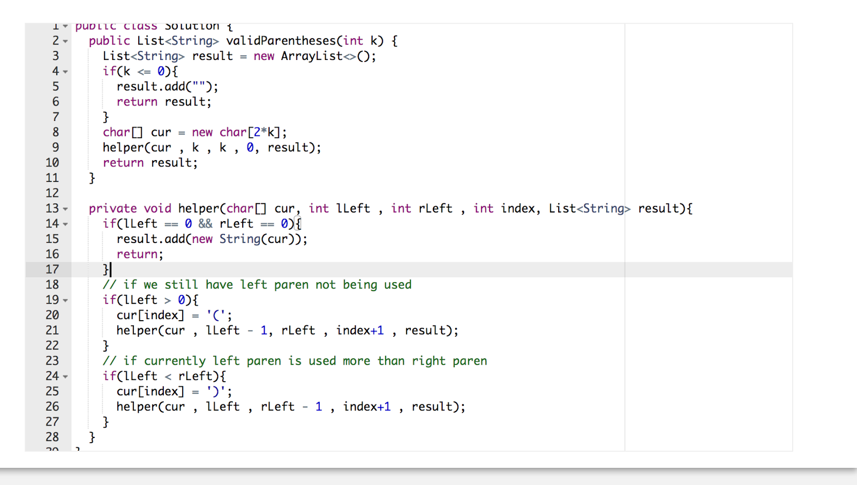Collapse the validParentheses method fold triangle
The height and width of the screenshot is (485, 857).
65,41
